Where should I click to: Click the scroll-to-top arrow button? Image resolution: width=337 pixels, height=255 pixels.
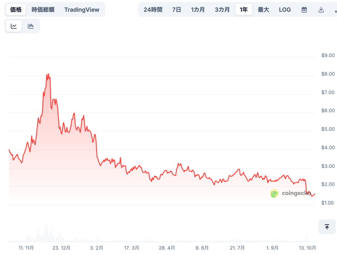click(x=327, y=227)
